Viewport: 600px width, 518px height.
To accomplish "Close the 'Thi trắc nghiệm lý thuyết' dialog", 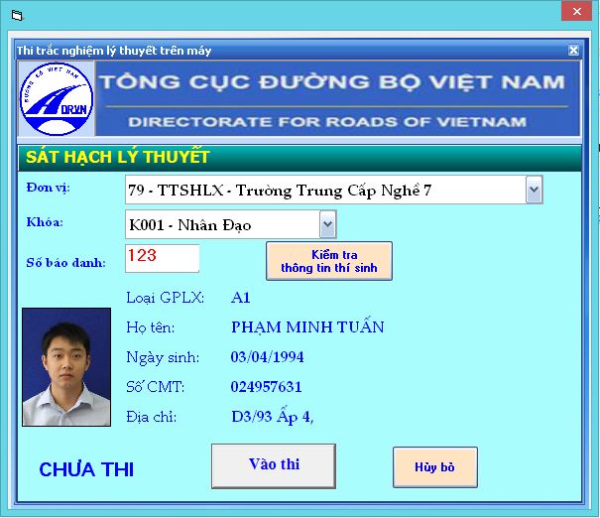I will pos(573,51).
